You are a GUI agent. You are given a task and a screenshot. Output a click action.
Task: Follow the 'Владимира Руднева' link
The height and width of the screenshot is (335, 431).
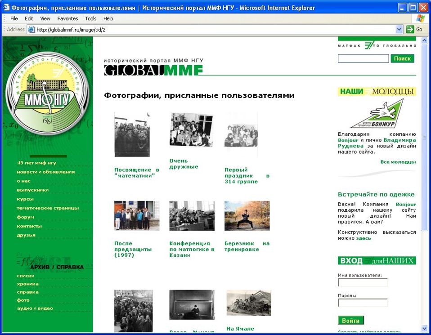click(x=400, y=140)
